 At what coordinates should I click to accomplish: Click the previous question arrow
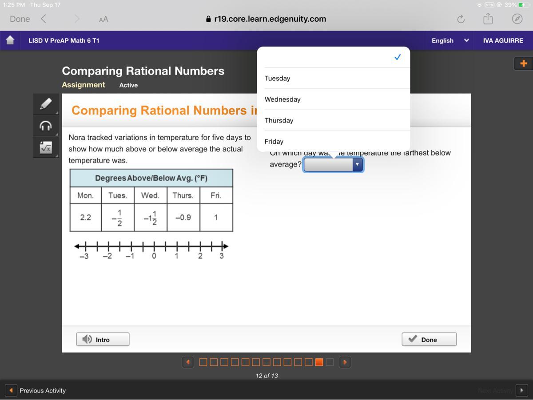[x=188, y=362]
